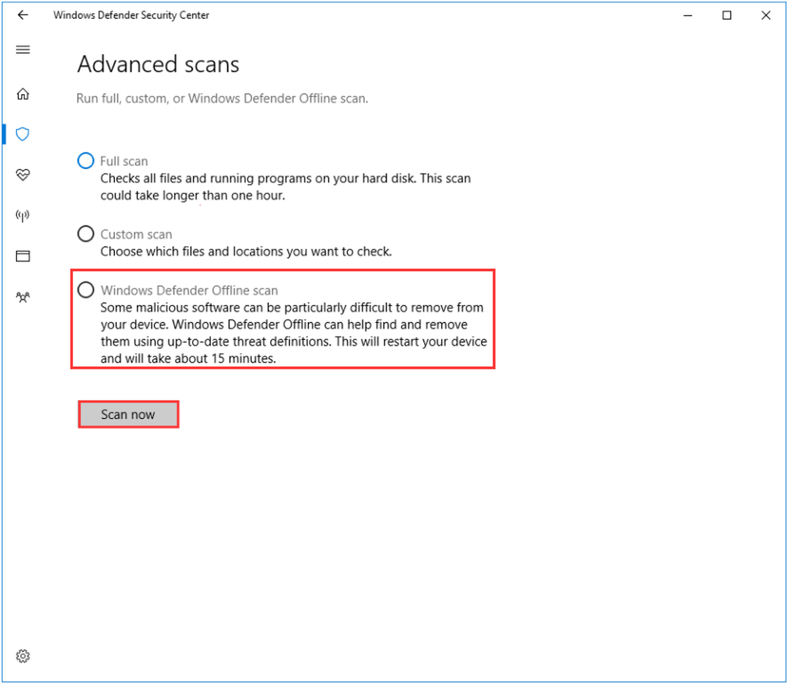789x685 pixels.
Task: Minimize the Security Center window
Action: (688, 15)
